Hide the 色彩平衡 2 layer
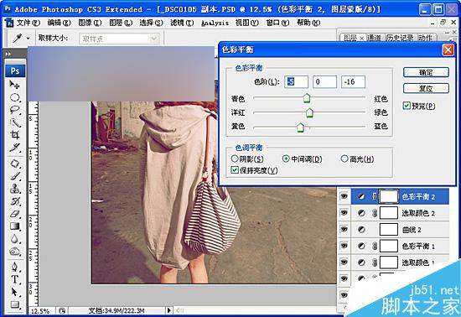 (x=344, y=196)
